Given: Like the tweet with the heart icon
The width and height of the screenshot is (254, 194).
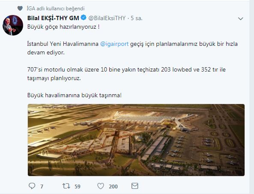Looking at the screenshot, I should pos(101,186).
